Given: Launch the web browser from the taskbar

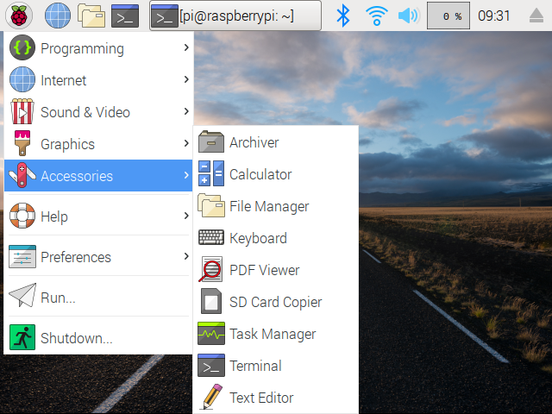Looking at the screenshot, I should 58,16.
